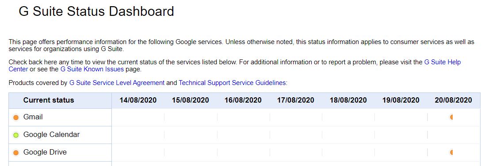Image resolution: width=500 pixels, height=166 pixels.
Task: Open Google Drive incident dot on 20/08/2020
Action: tap(451, 152)
